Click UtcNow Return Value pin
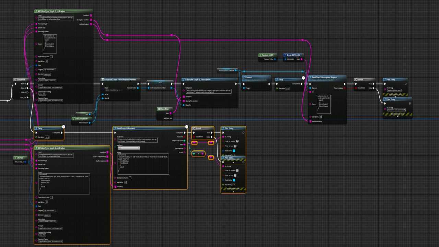 25,162
